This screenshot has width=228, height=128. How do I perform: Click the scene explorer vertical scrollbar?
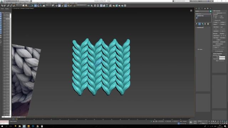[x=10, y=65]
